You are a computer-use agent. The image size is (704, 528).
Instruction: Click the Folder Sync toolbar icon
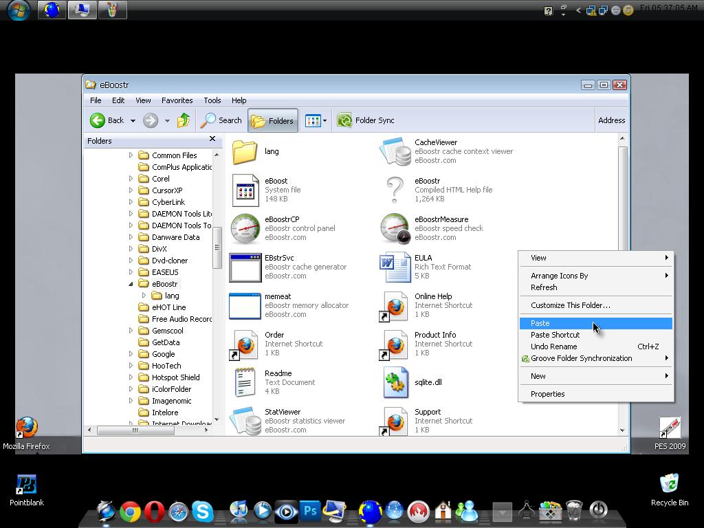pos(344,120)
